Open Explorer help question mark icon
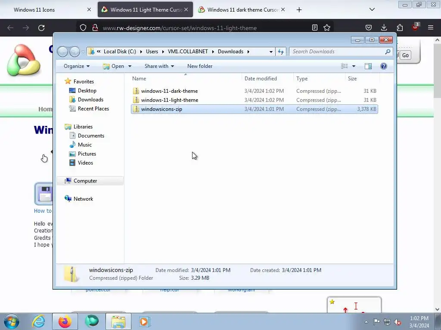Image resolution: width=441 pixels, height=330 pixels. pyautogui.click(x=384, y=66)
